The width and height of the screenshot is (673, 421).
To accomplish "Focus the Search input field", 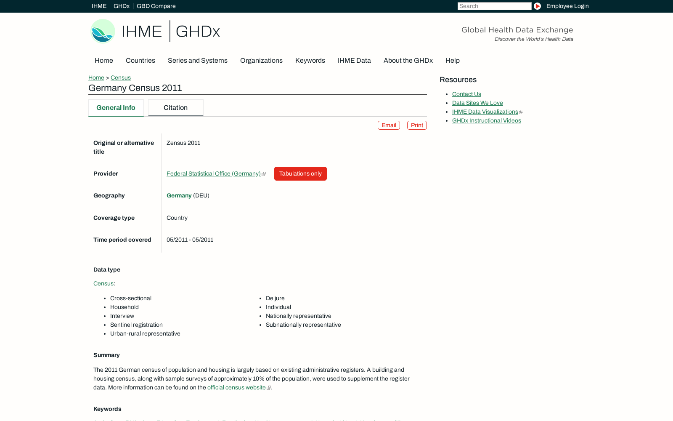I will (494, 6).
